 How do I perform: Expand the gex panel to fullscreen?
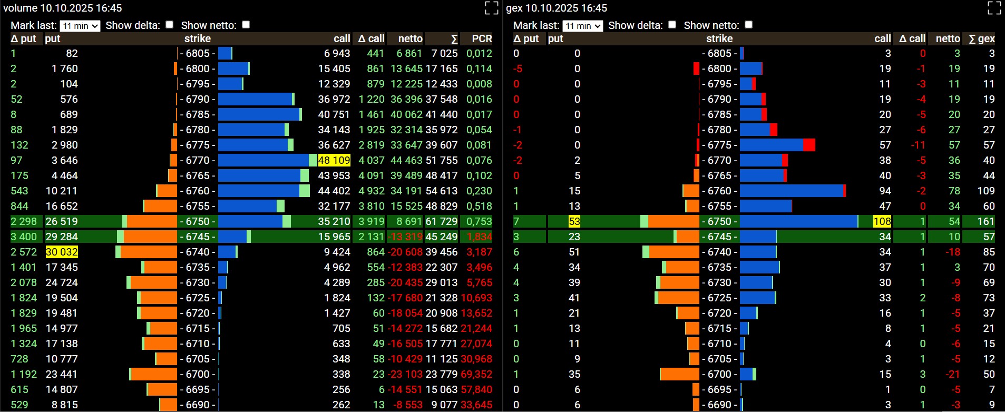[x=994, y=8]
